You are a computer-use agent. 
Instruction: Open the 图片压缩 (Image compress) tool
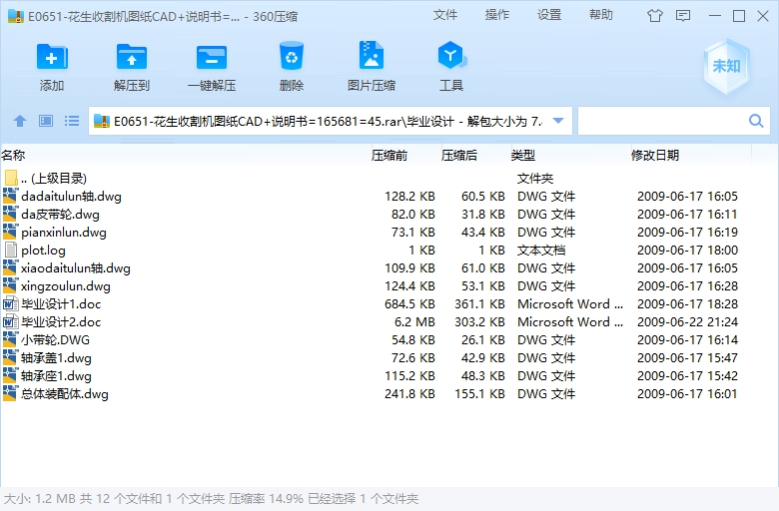coord(372,55)
